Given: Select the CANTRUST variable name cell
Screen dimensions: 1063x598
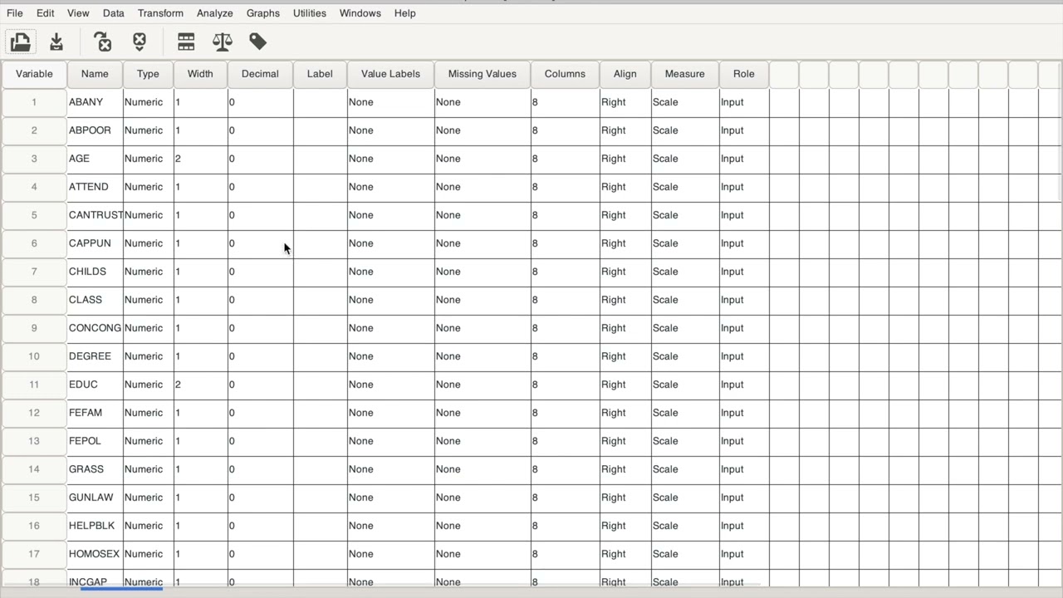Looking at the screenshot, I should pyautogui.click(x=95, y=215).
